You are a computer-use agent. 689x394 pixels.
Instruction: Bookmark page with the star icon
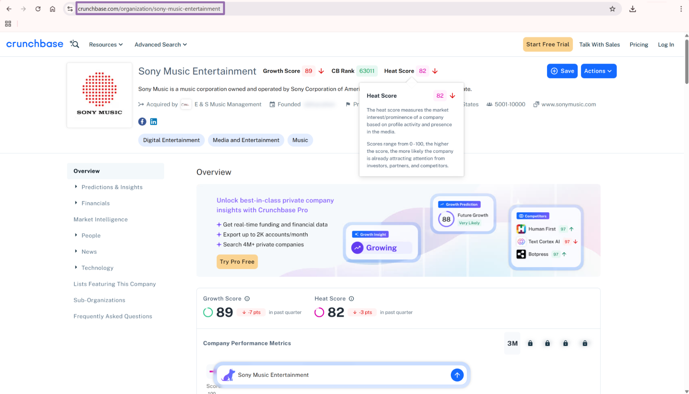(612, 9)
